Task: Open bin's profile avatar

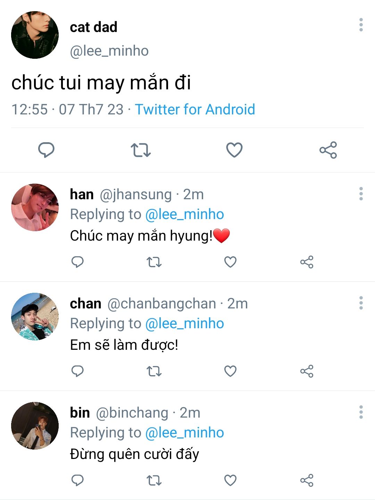Action: point(35,426)
